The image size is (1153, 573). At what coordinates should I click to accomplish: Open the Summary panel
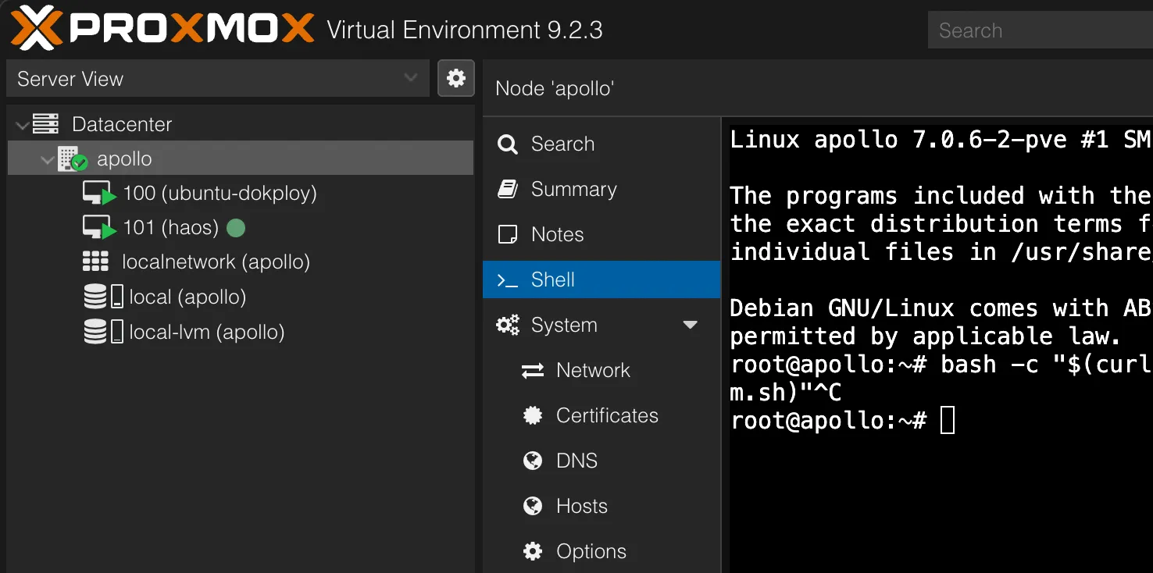pyautogui.click(x=601, y=189)
